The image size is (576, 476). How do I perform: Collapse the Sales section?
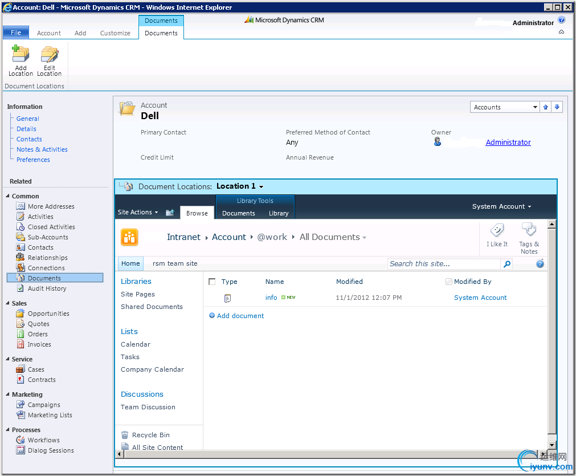coord(8,303)
